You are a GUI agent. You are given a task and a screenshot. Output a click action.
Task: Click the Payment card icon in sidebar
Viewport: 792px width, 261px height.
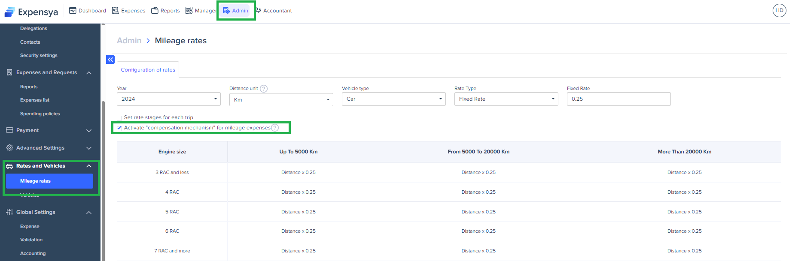click(x=9, y=130)
